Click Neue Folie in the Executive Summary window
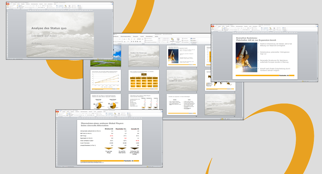Viewport: 322px width, 174px height. (x=223, y=29)
